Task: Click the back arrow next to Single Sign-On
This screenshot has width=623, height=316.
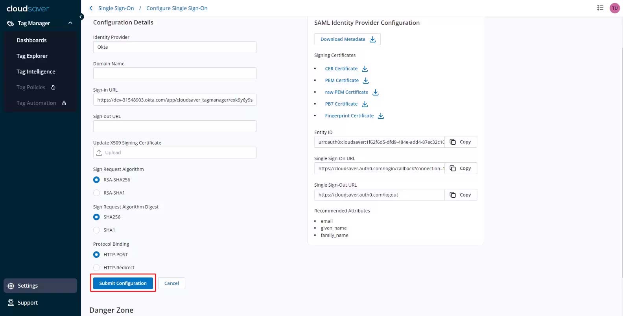Action: (x=91, y=8)
